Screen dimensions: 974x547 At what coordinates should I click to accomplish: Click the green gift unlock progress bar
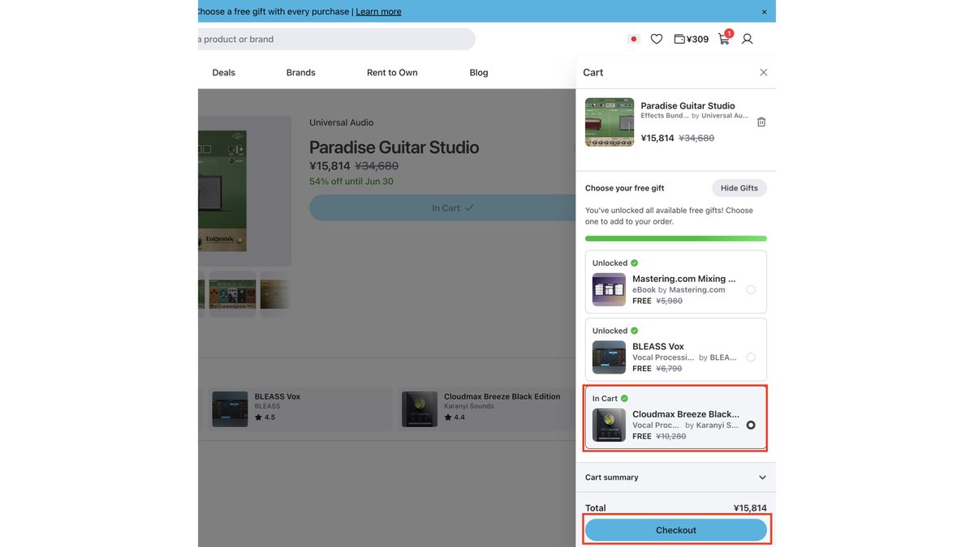[x=676, y=238]
